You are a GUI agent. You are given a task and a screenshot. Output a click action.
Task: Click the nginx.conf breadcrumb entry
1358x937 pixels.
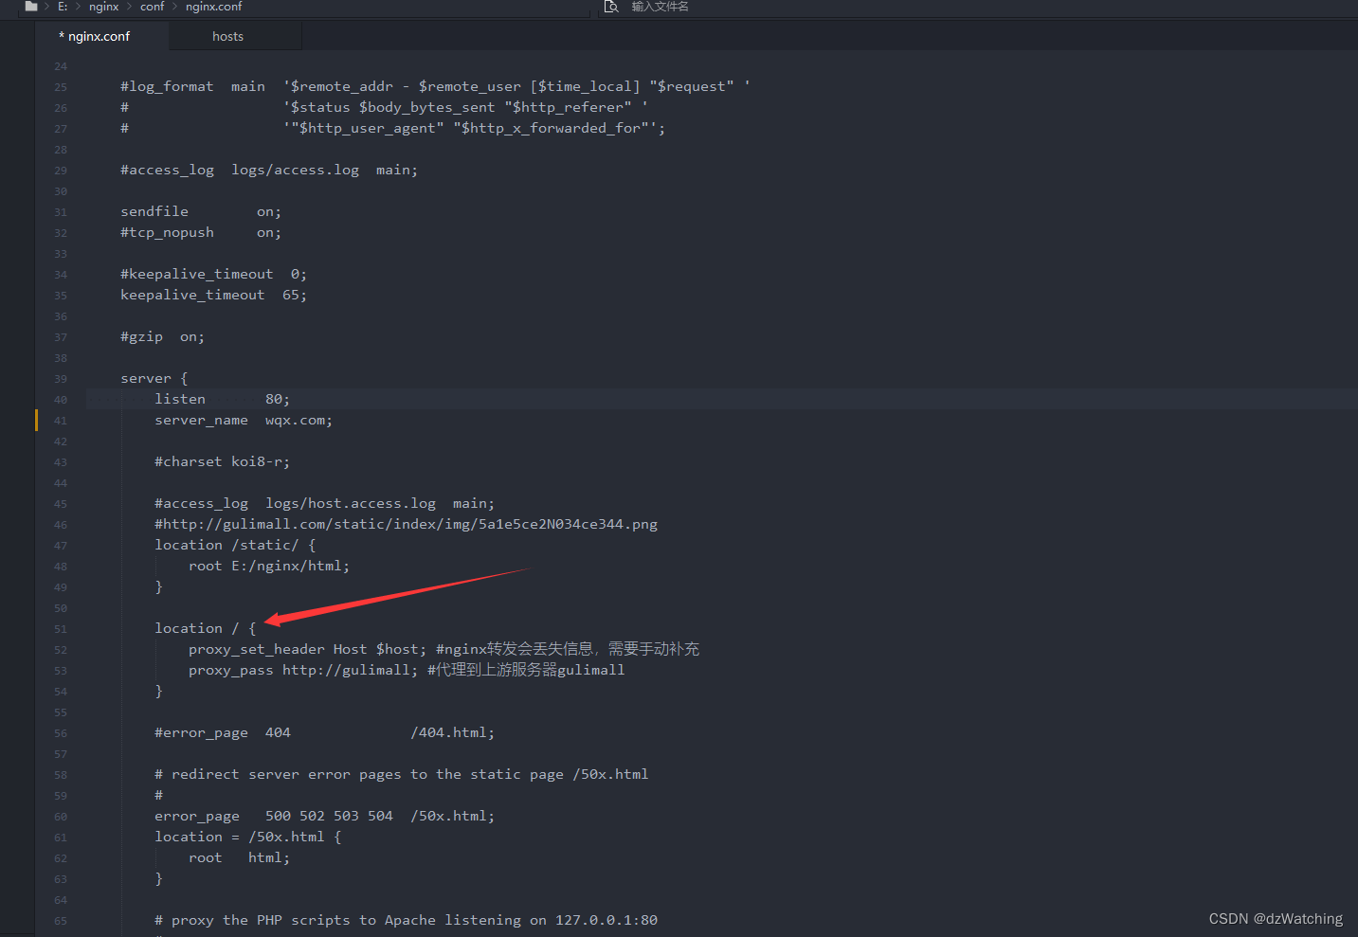tap(214, 6)
